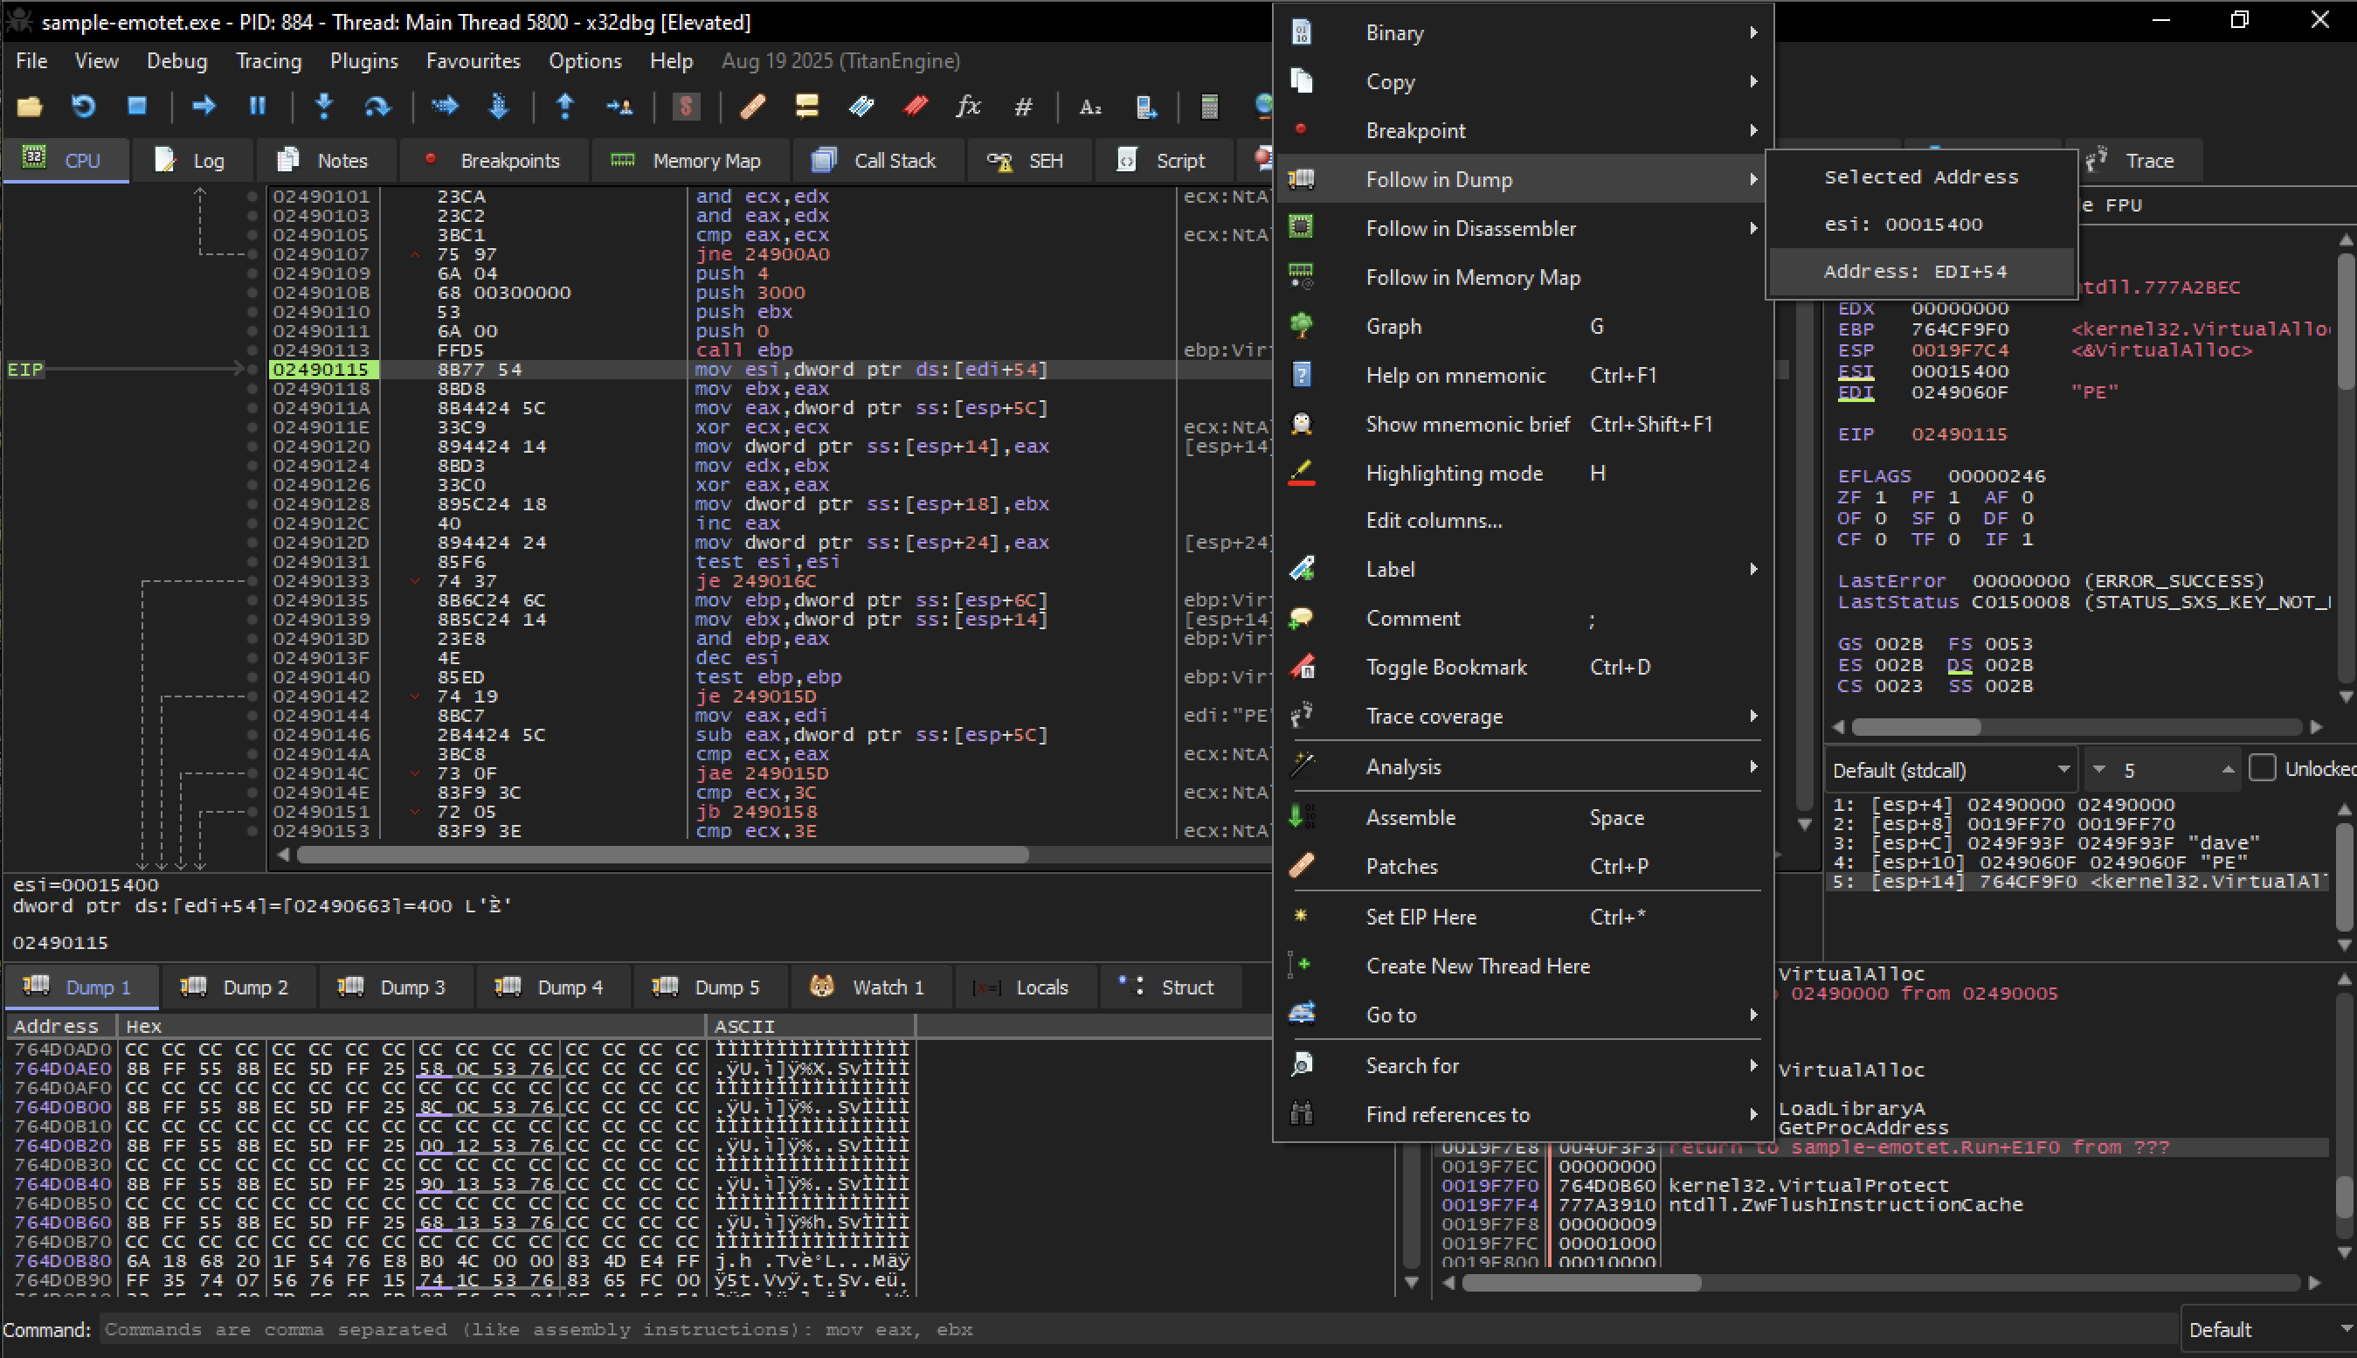Open the Plugins menu
This screenshot has width=2357, height=1358.
click(x=363, y=60)
